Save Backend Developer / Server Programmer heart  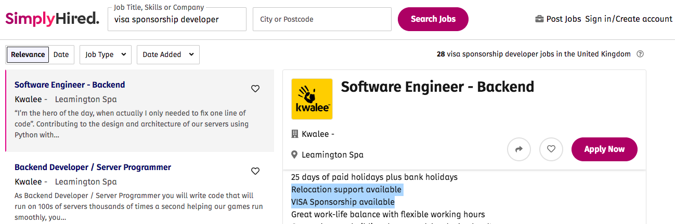click(255, 171)
